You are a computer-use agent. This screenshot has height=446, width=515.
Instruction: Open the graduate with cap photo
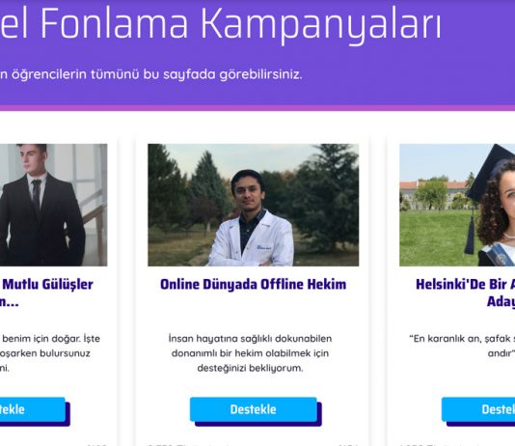(457, 205)
